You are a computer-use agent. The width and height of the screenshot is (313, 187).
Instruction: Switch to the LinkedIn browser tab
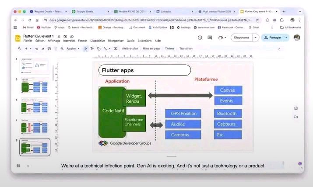(175, 11)
